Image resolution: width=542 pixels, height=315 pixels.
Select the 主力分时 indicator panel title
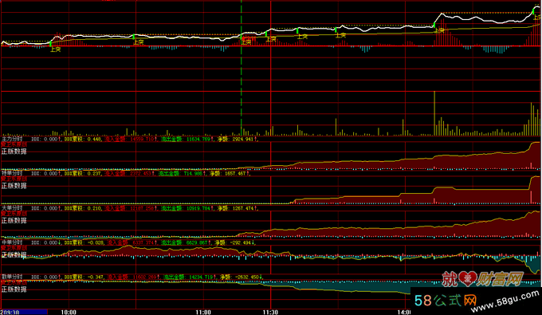point(12,139)
